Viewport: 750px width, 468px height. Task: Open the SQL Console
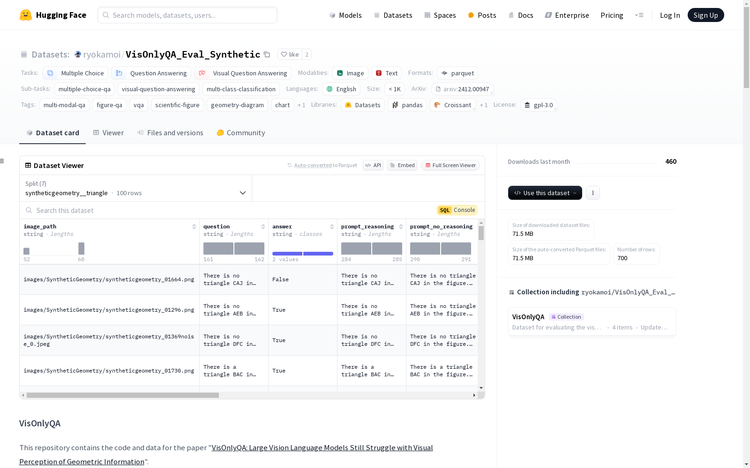(457, 210)
